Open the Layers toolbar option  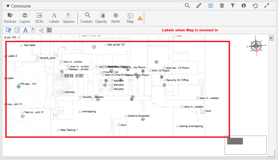(25, 18)
